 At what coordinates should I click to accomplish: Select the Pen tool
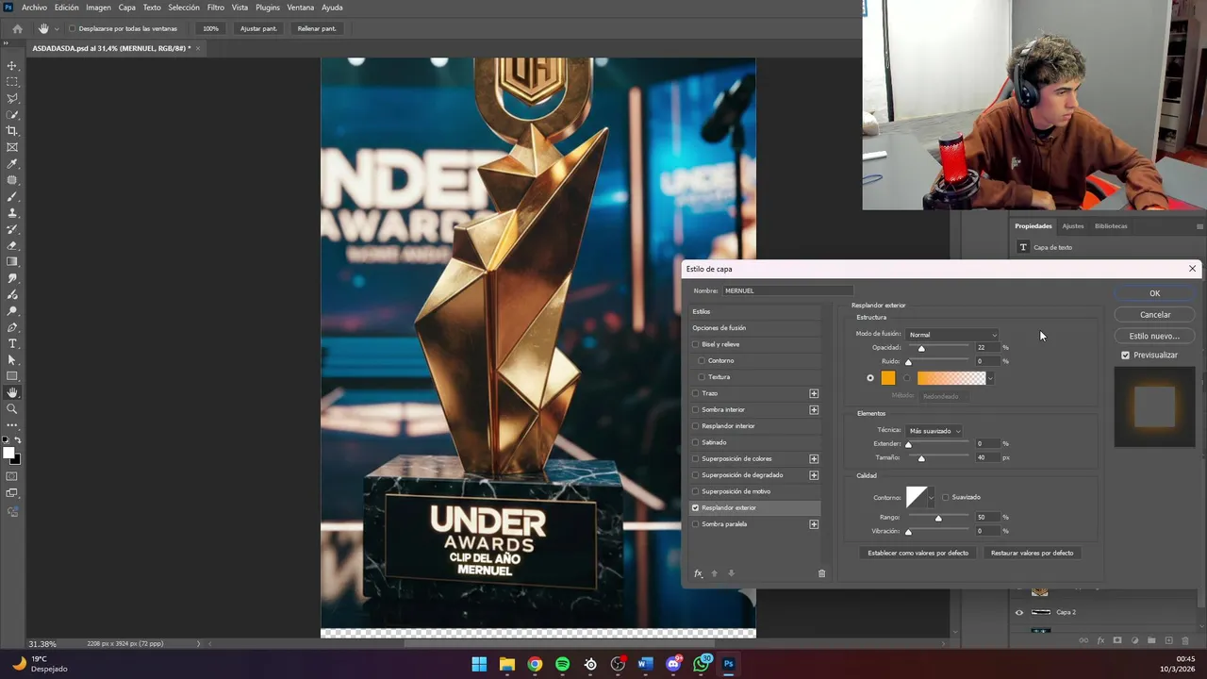coord(12,327)
